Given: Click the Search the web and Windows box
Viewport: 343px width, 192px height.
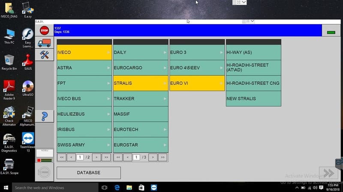Looking at the screenshot, I should pos(55,188).
